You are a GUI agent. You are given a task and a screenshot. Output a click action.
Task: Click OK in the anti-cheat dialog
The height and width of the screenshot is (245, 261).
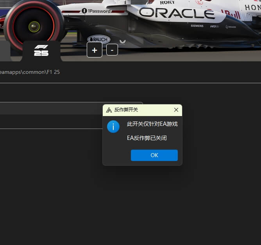(x=154, y=155)
